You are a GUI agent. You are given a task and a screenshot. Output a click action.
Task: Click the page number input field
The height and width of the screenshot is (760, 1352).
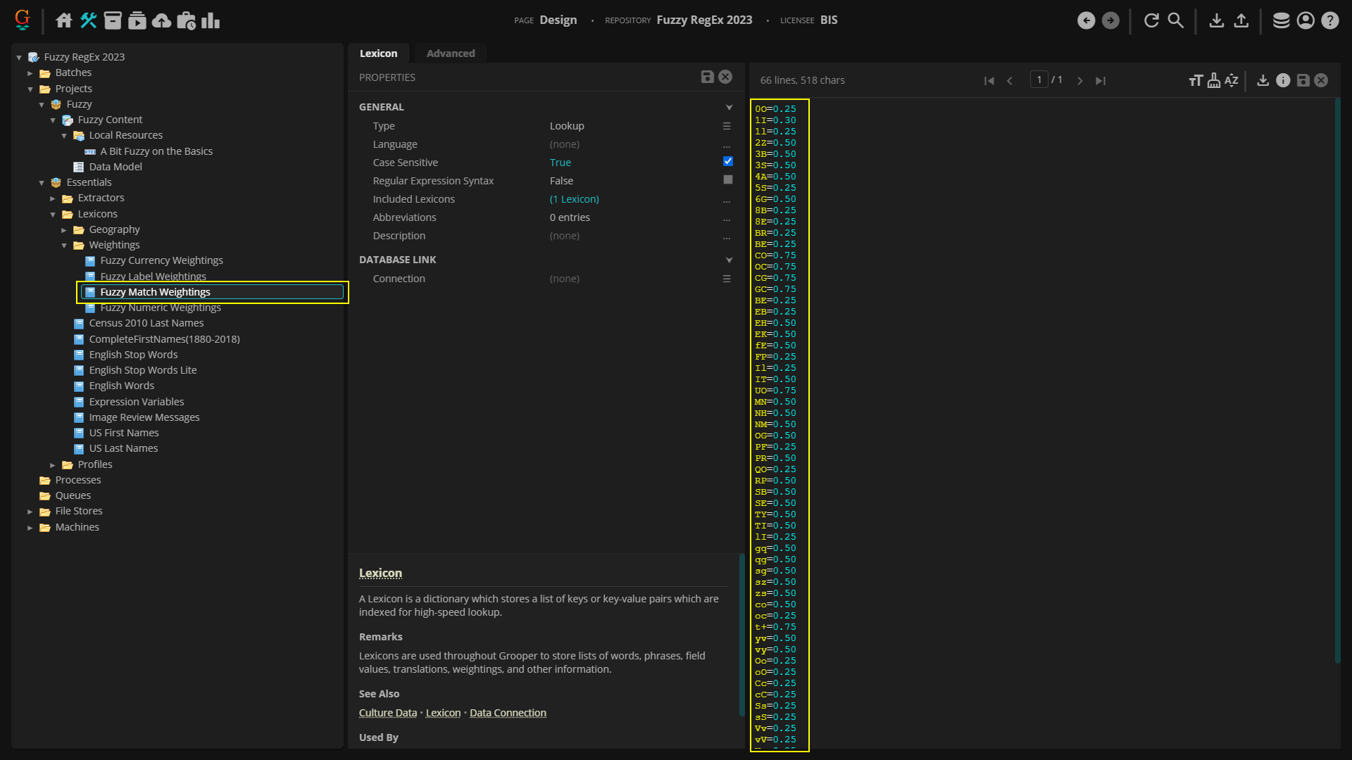(x=1039, y=80)
